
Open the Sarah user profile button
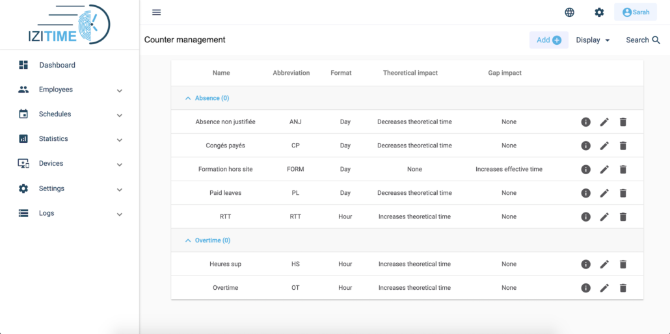click(636, 12)
